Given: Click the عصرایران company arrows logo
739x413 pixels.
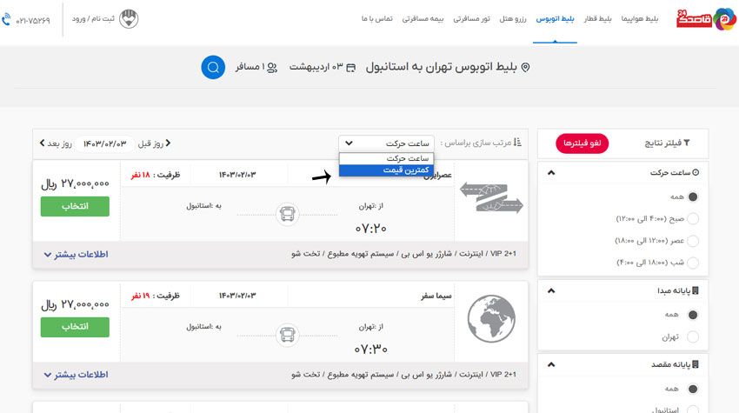Looking at the screenshot, I should [491, 197].
